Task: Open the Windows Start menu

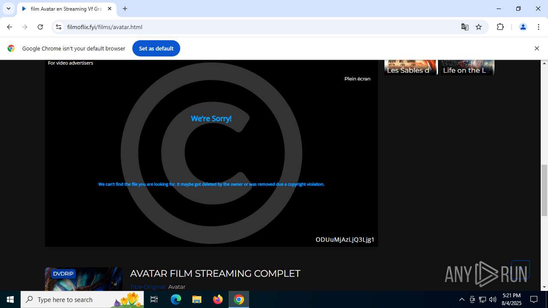Action: tap(10, 299)
